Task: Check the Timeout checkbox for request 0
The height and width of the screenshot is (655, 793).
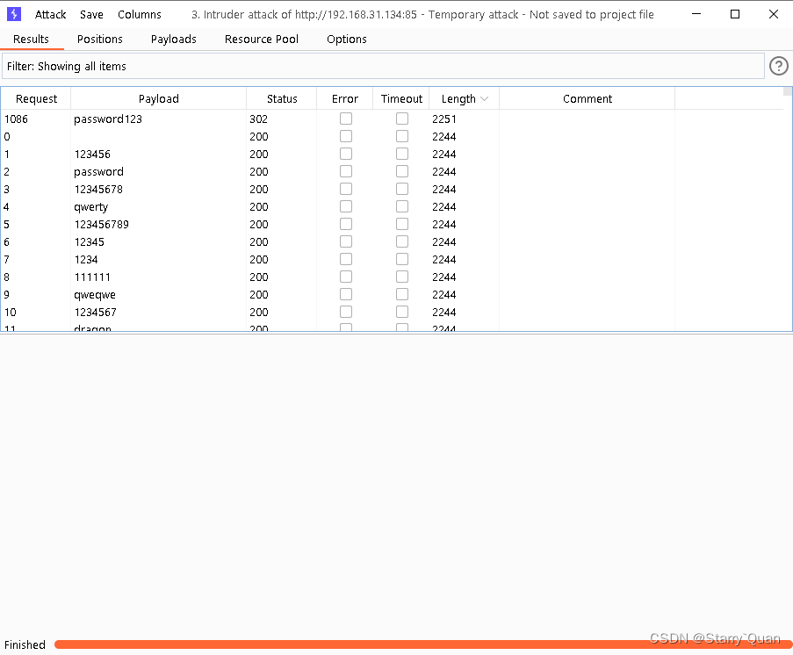Action: pos(401,135)
